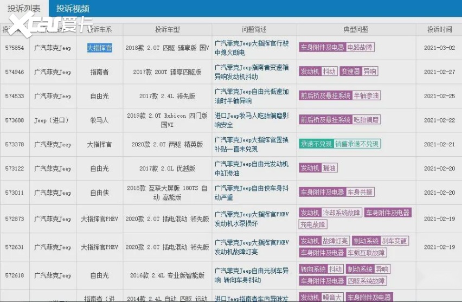Open the 牧马人吃胎偏磨影响安全 complaint

[x=251, y=120]
